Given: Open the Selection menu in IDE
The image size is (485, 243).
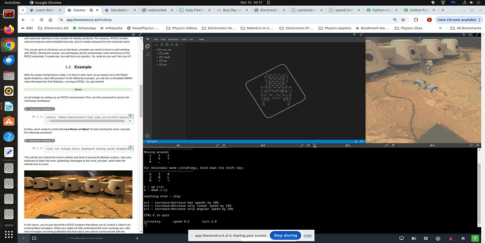Looking at the screenshot, I should [x=173, y=40].
